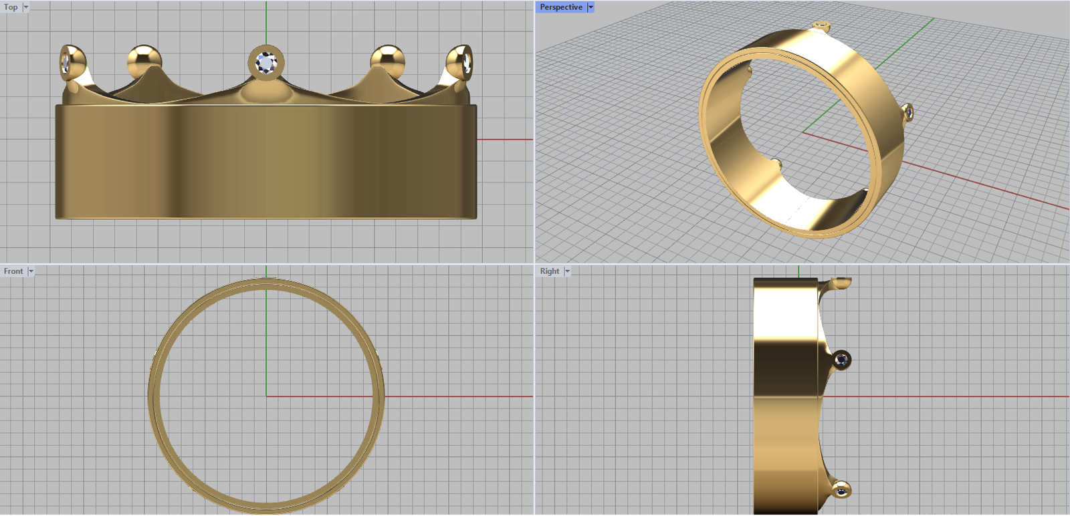Image resolution: width=1070 pixels, height=516 pixels.
Task: Select the Right viewport title label
Action: [550, 271]
